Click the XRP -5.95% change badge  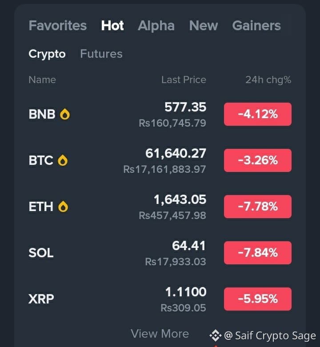(258, 299)
